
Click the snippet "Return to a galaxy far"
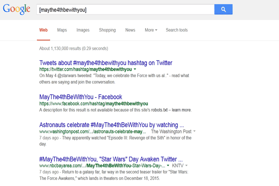click(x=114, y=175)
